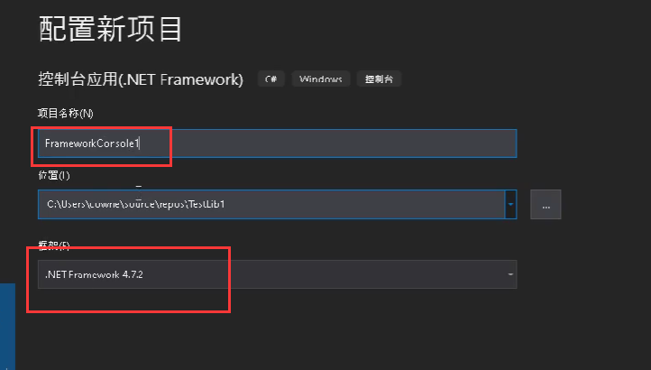Click the 位置(L) label
The height and width of the screenshot is (370, 651).
coord(54,175)
